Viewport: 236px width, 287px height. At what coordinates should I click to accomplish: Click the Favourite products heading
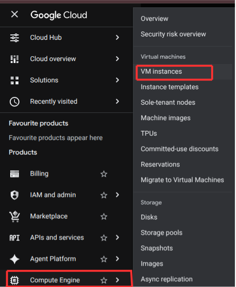click(38, 124)
